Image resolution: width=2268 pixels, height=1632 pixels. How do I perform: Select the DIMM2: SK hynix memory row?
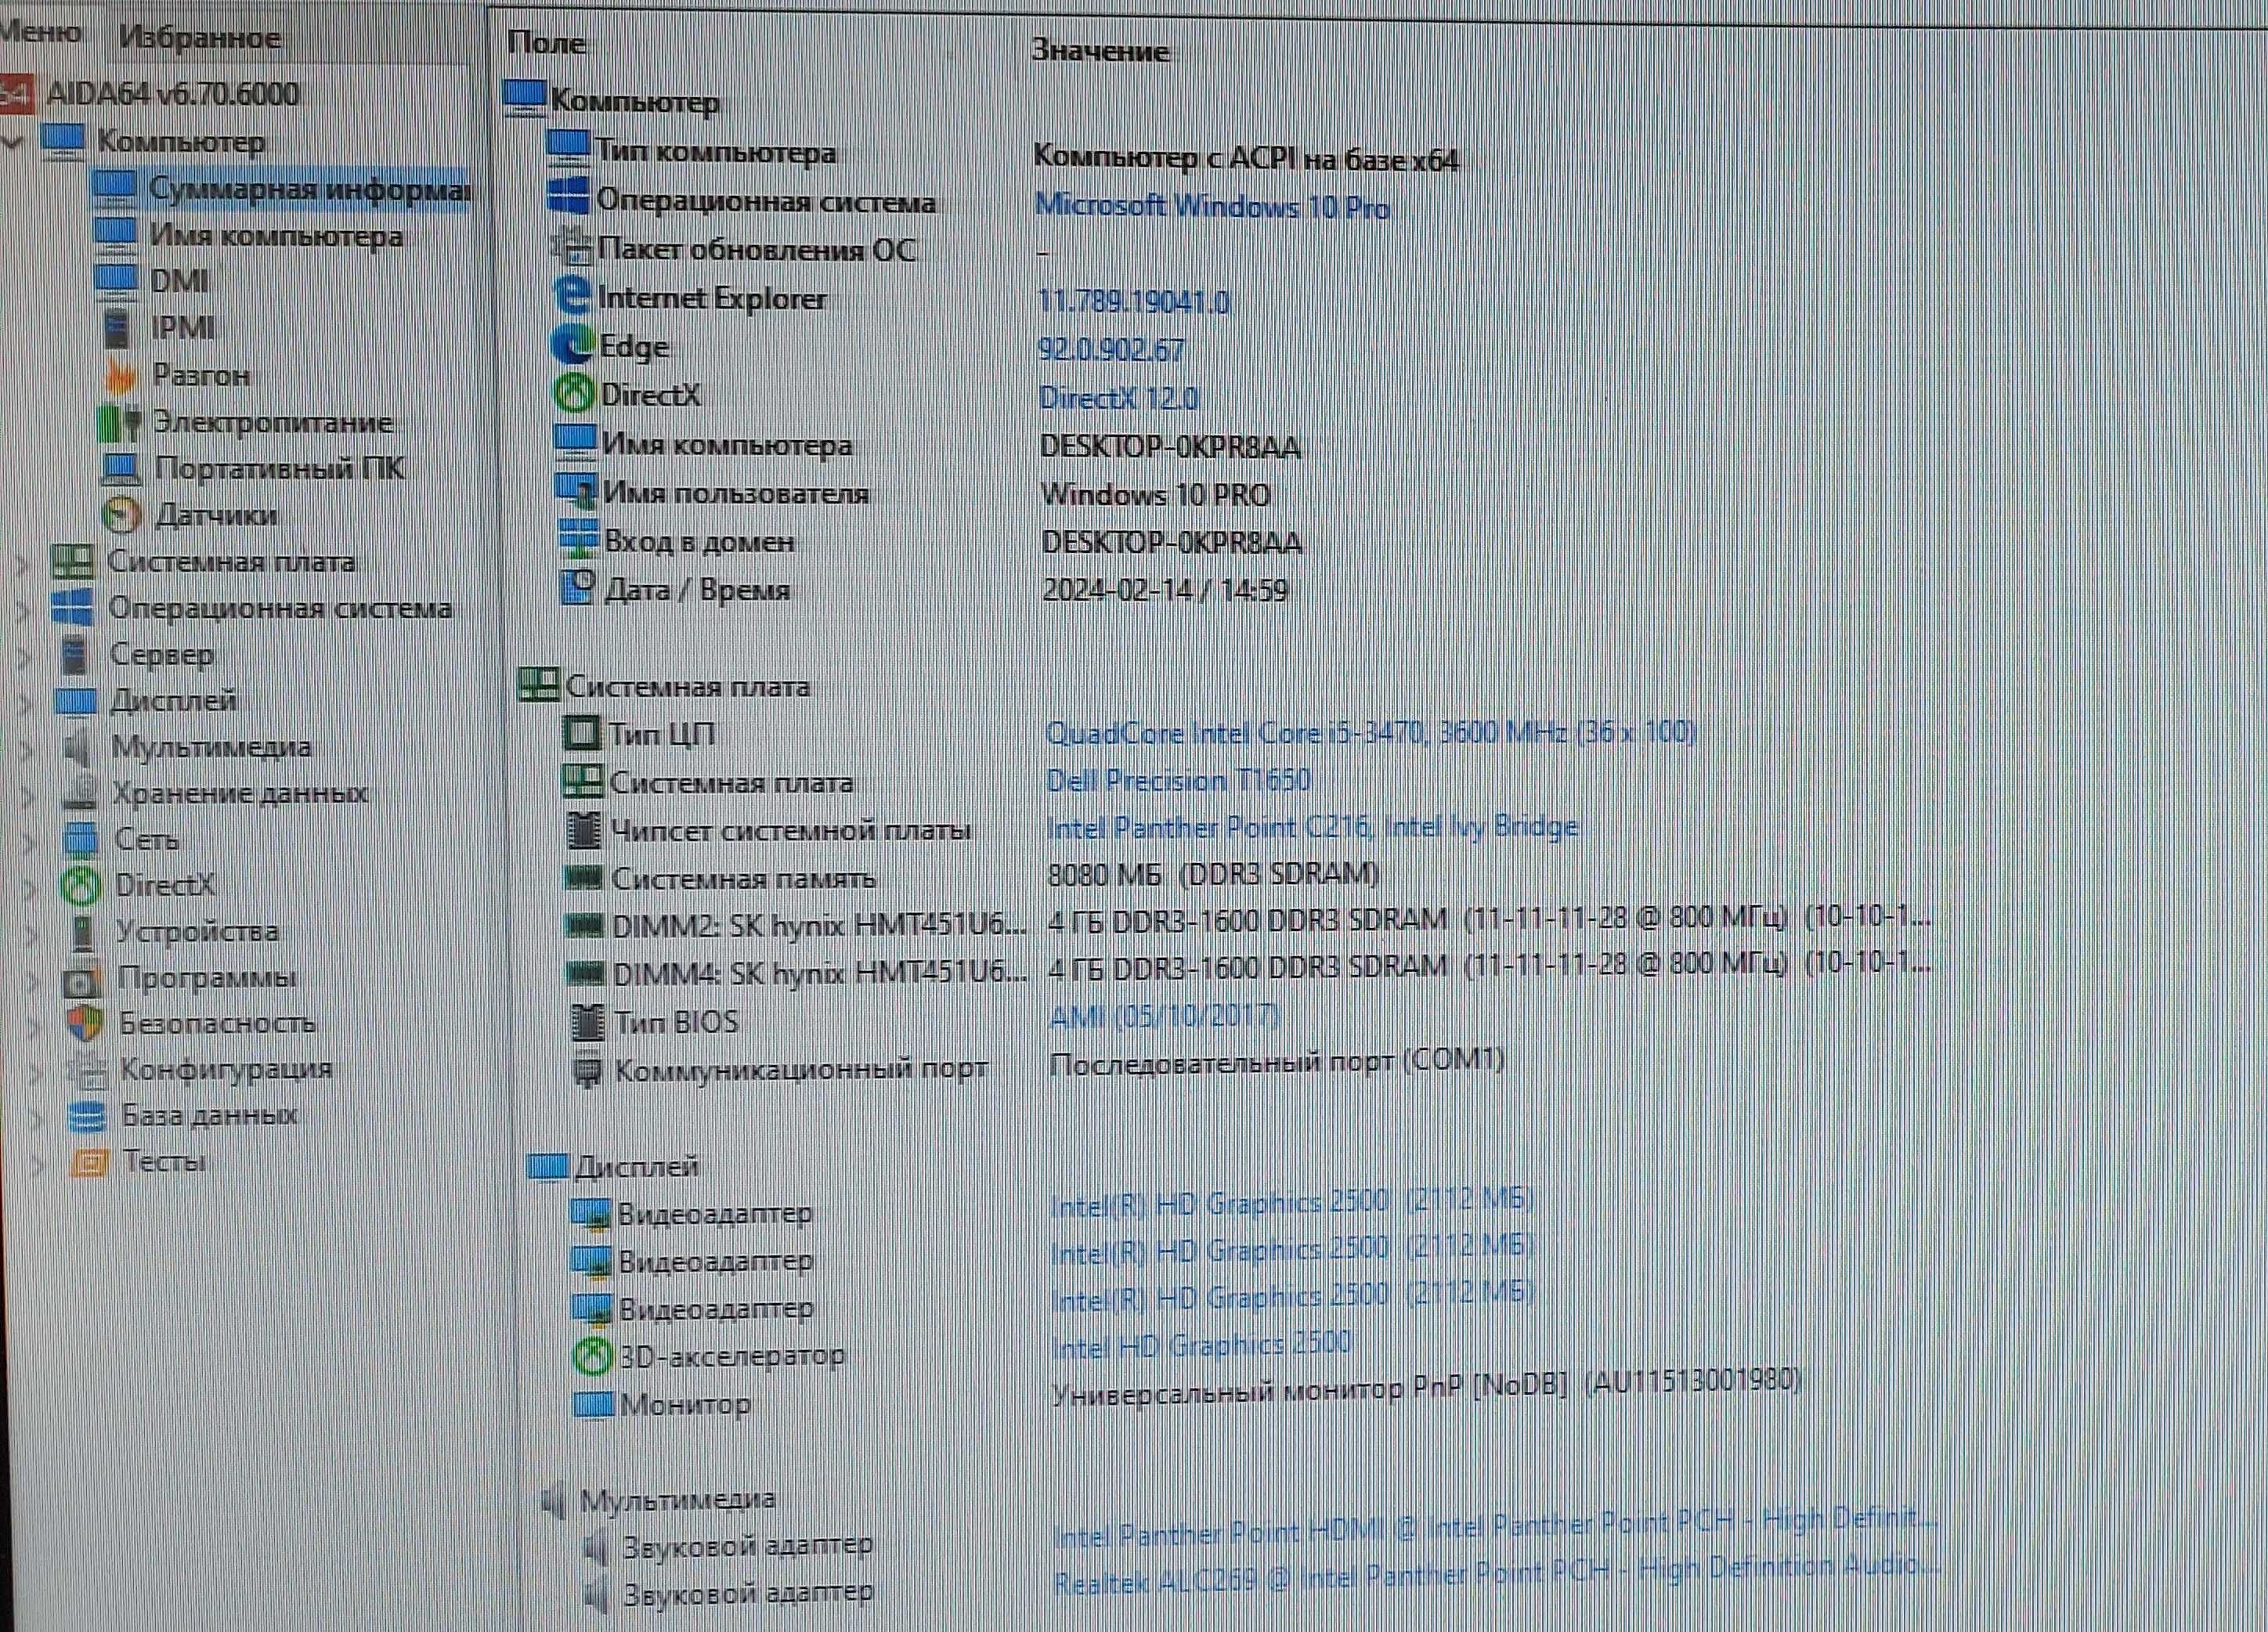[1247, 922]
